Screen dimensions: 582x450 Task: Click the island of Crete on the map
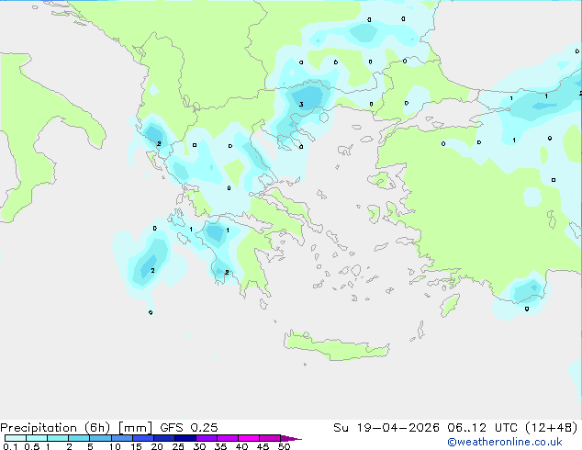click(x=336, y=346)
